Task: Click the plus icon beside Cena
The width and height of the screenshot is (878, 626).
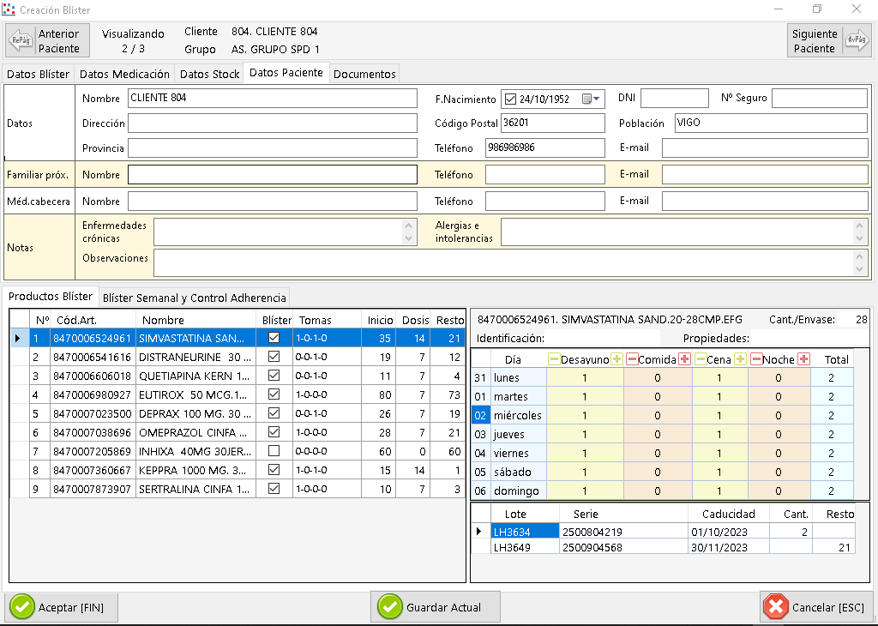Action: click(740, 359)
